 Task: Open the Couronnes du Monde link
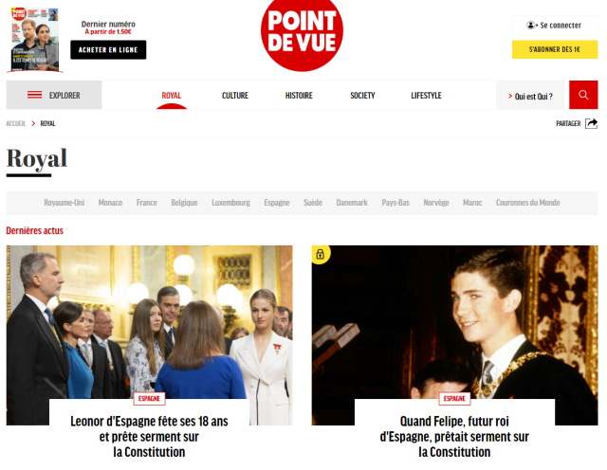527,203
